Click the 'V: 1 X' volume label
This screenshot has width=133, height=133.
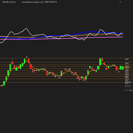[x=127, y=86]
